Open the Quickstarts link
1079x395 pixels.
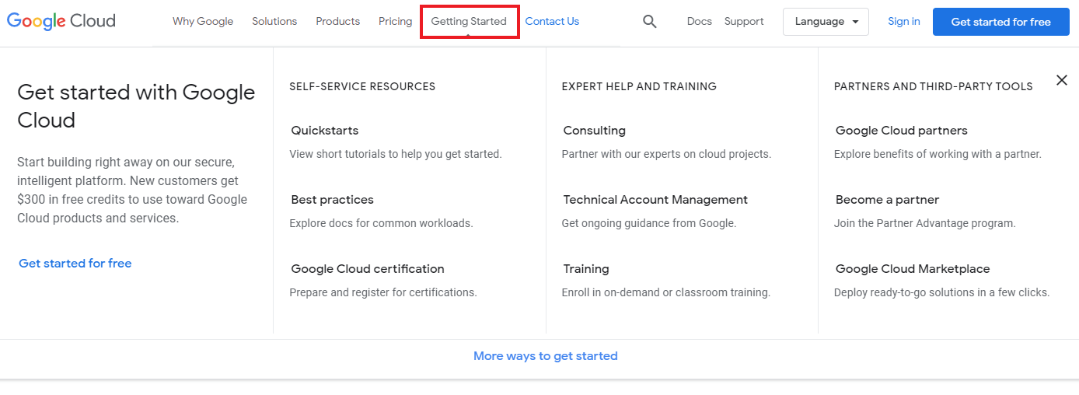[325, 131]
